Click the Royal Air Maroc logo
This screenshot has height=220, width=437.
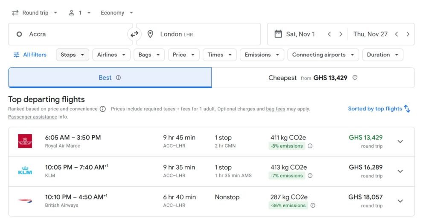pyautogui.click(x=25, y=141)
